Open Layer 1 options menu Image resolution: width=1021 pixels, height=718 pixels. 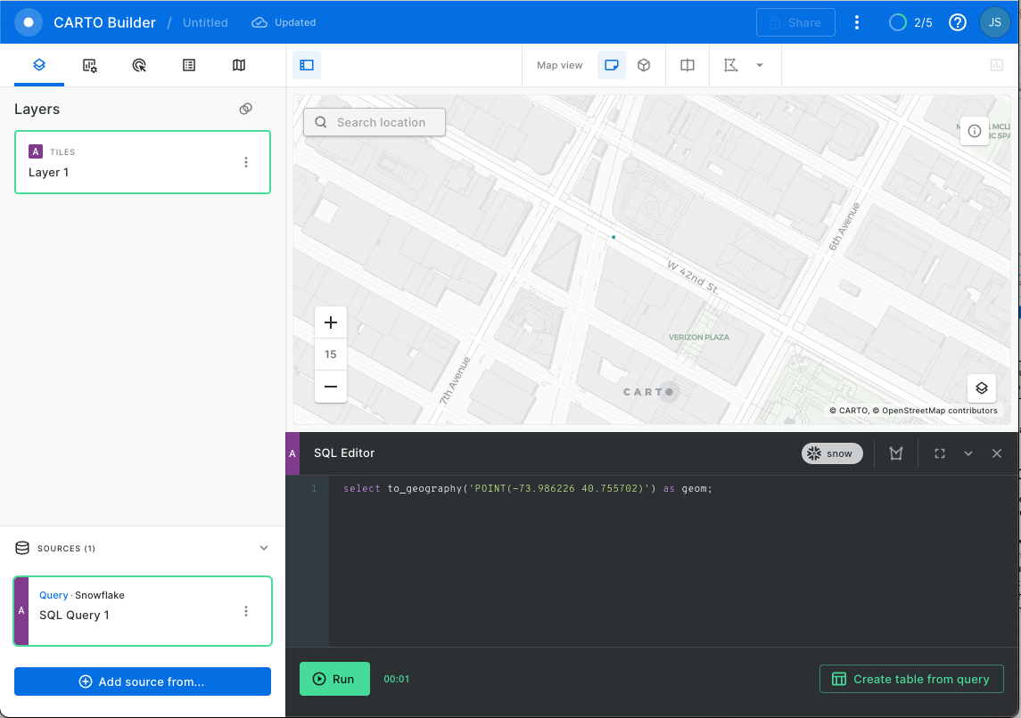[x=246, y=162]
